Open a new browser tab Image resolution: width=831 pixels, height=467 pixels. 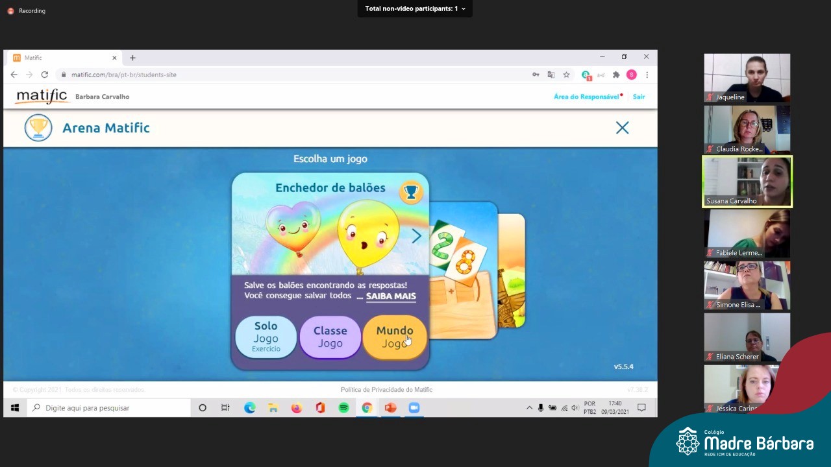pos(132,58)
